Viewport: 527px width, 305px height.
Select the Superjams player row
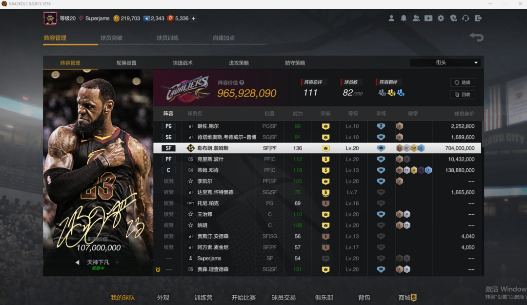click(317, 258)
